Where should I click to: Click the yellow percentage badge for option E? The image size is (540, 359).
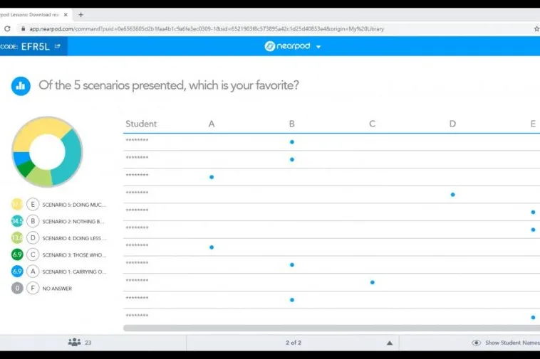(x=17, y=205)
